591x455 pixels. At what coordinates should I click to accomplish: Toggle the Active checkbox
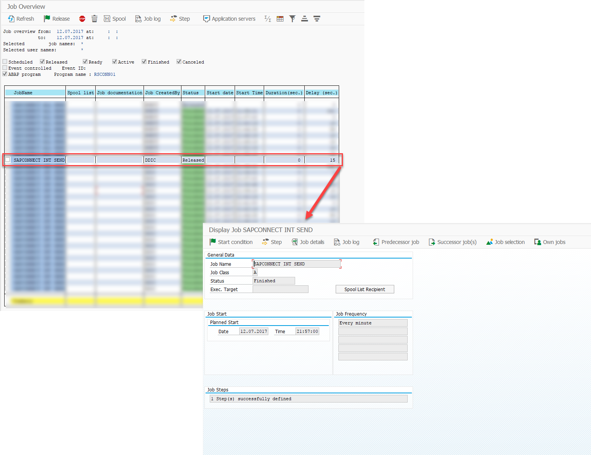click(114, 62)
